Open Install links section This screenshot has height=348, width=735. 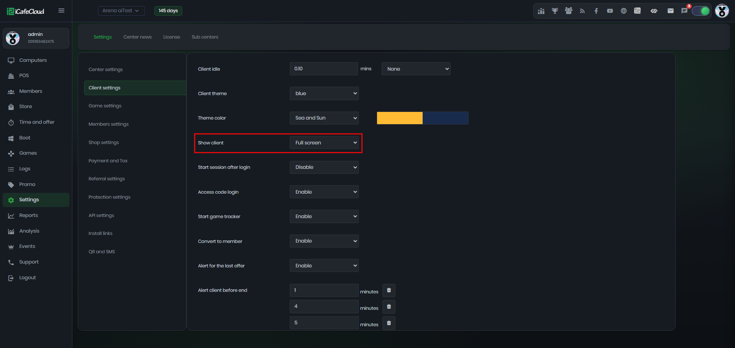click(135, 233)
